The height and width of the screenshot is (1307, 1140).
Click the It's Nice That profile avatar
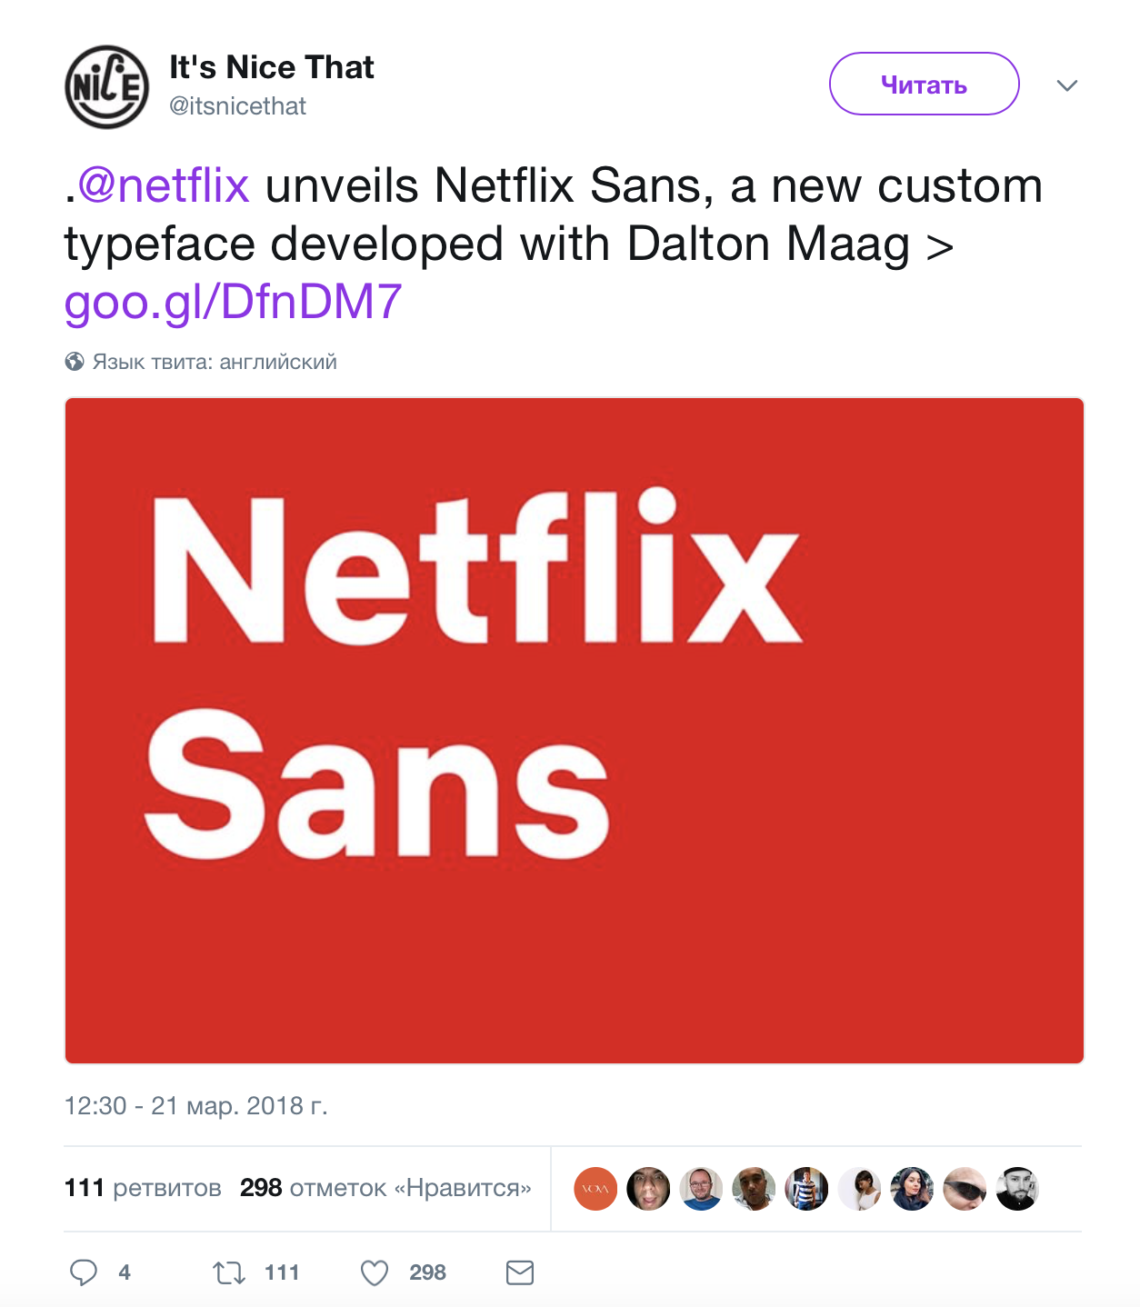(x=106, y=87)
